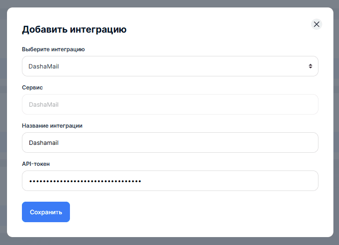Click the greyed DashaMail service text
339x245 pixels.
pyautogui.click(x=44, y=104)
